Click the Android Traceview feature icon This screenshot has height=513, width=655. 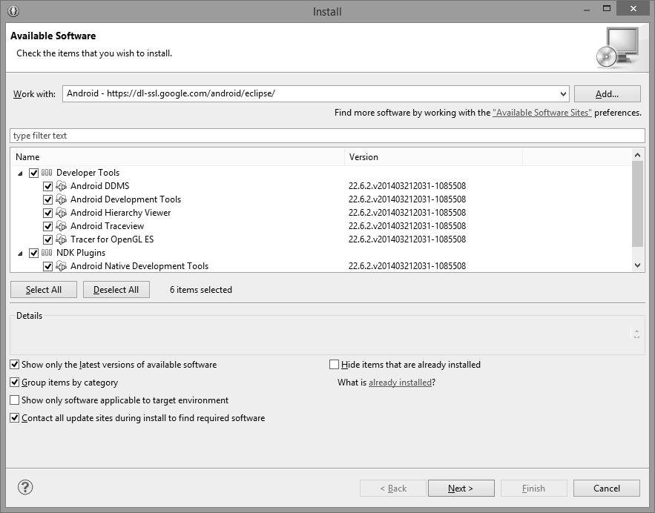(62, 226)
